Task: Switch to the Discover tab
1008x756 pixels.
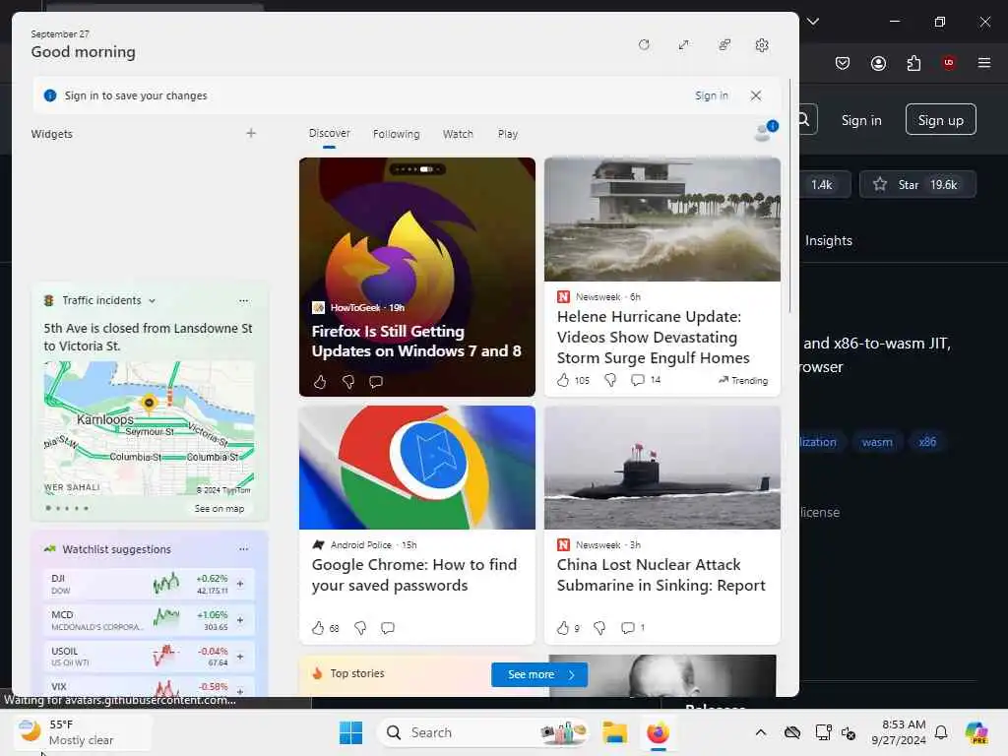Action: [x=329, y=133]
